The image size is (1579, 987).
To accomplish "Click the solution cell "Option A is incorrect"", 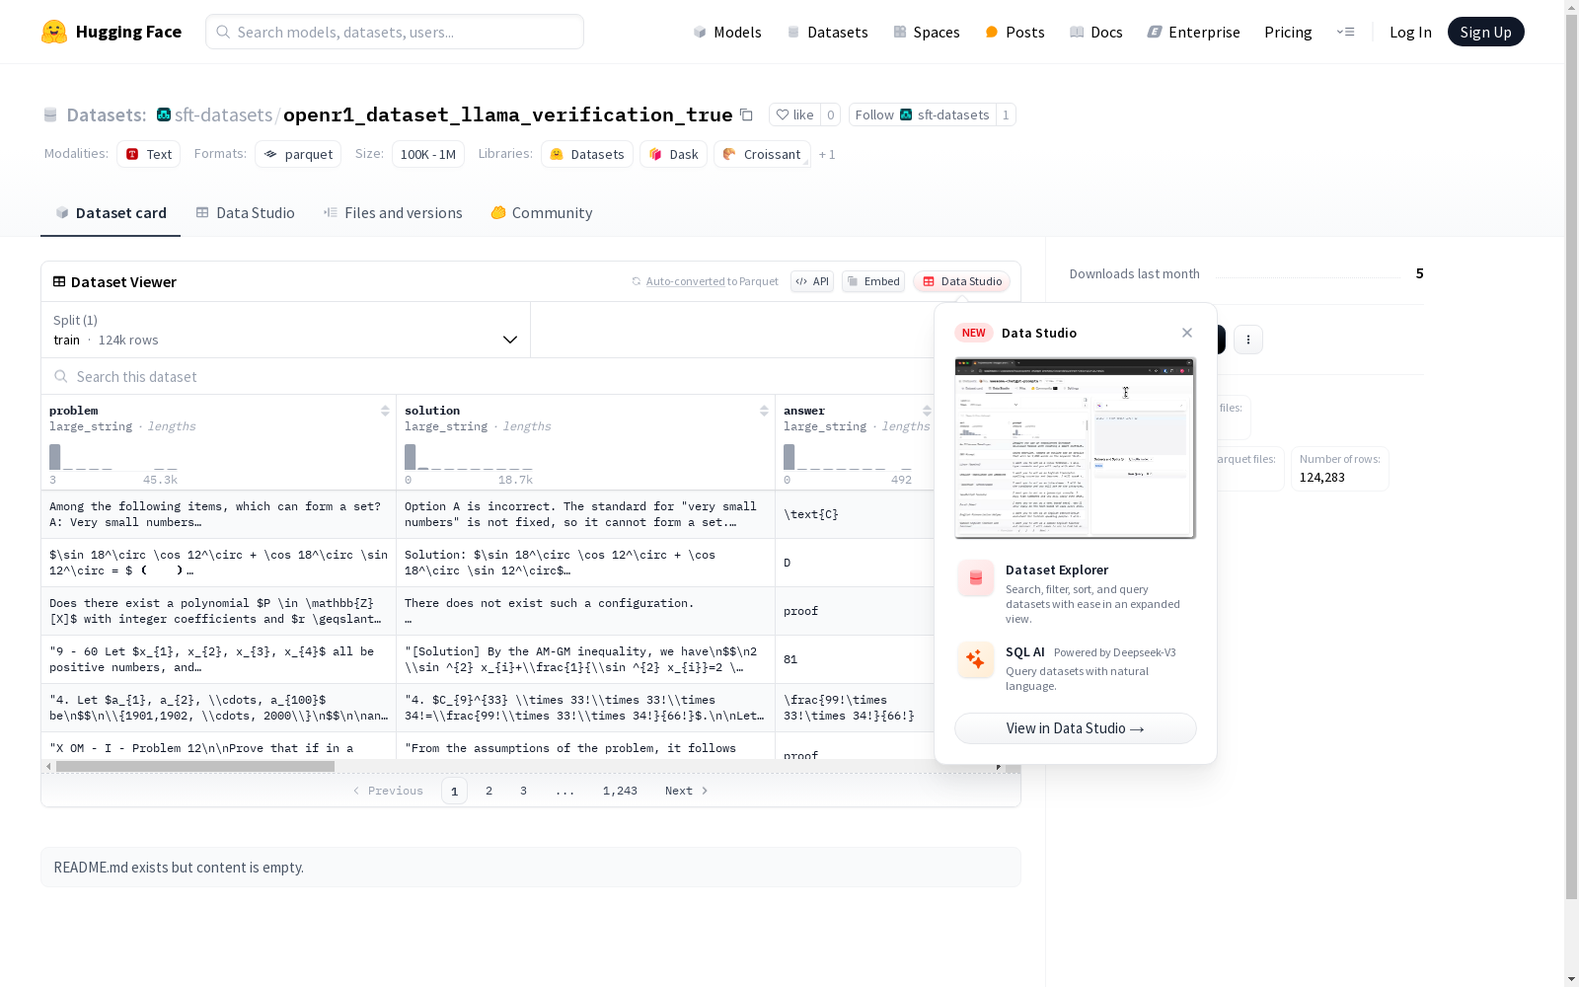I will (x=585, y=514).
